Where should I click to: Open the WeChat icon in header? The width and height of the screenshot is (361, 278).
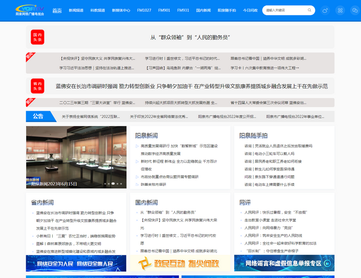point(354,10)
